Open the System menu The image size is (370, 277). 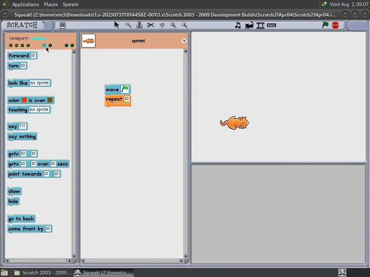[70, 4]
